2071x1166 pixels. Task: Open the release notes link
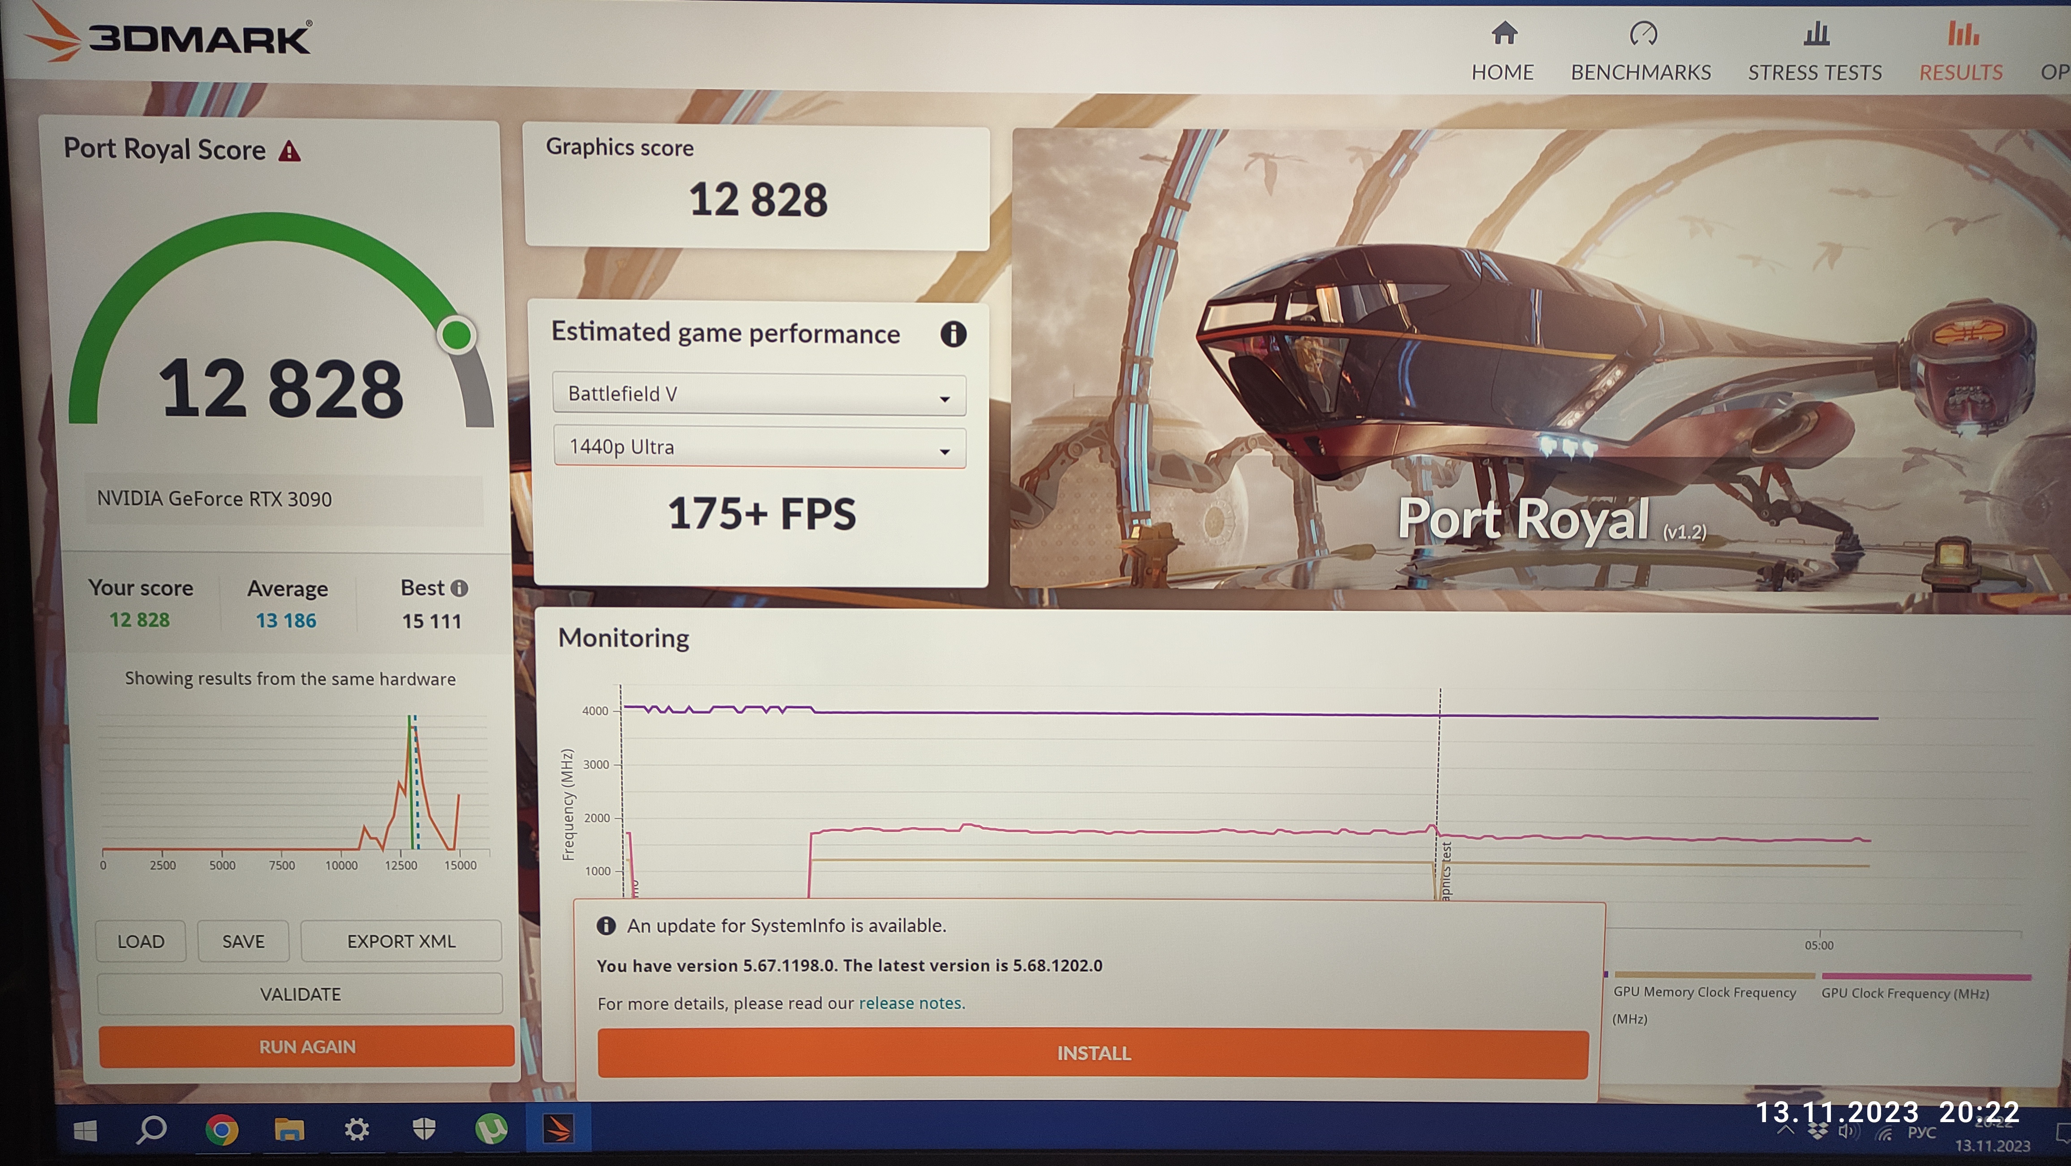910,1003
